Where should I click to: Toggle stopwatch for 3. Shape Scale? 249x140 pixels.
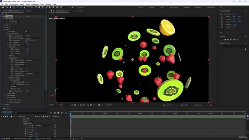pyautogui.click(x=10, y=45)
